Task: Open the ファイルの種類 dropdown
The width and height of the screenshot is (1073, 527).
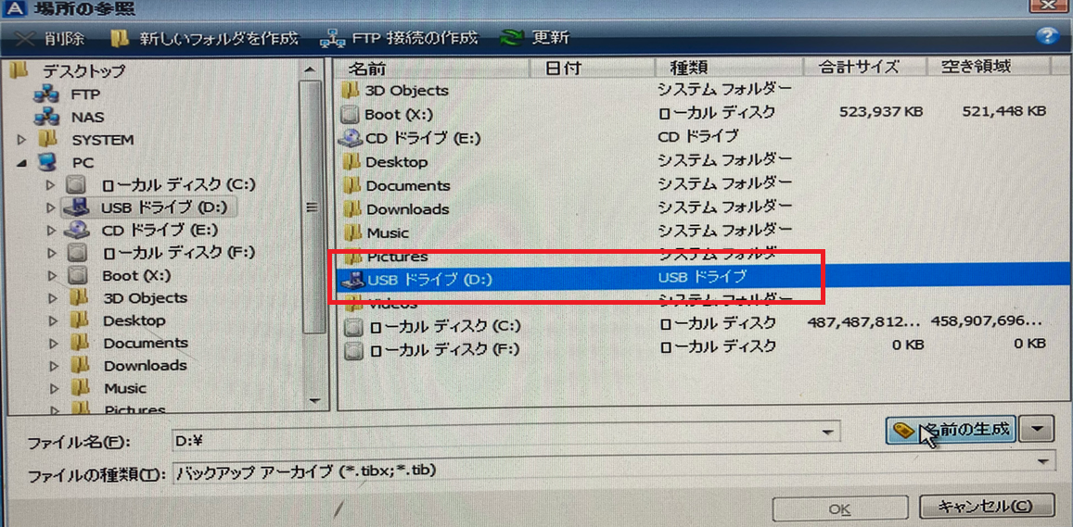Action: click(x=1045, y=461)
